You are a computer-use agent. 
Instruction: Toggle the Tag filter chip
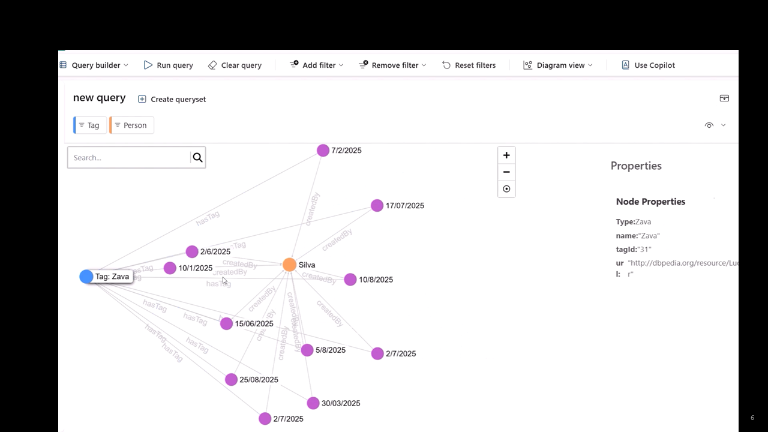[90, 125]
